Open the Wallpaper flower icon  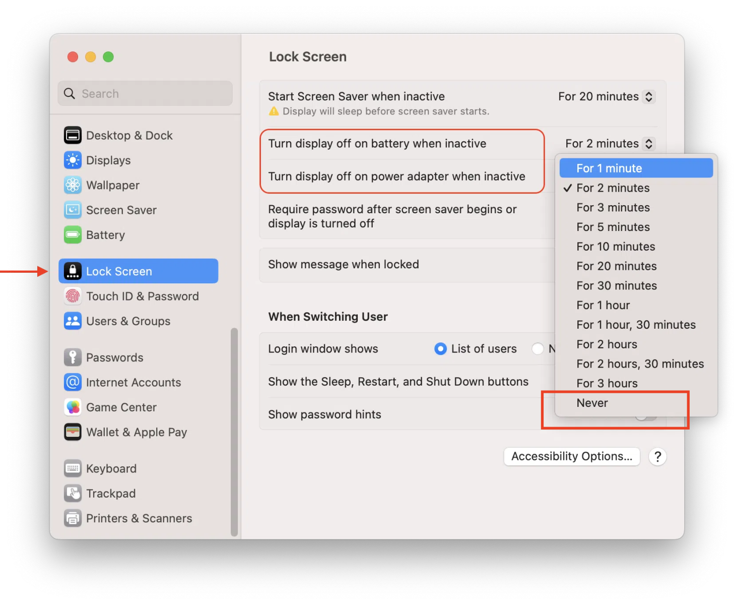[73, 185]
